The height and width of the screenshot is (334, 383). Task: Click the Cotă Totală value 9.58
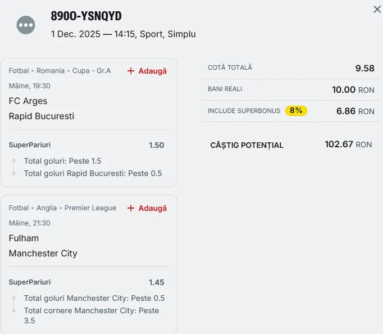(364, 68)
